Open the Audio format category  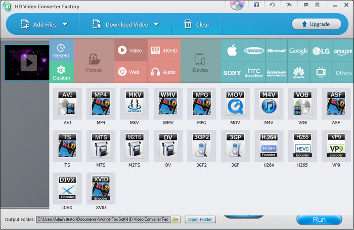[x=164, y=72]
